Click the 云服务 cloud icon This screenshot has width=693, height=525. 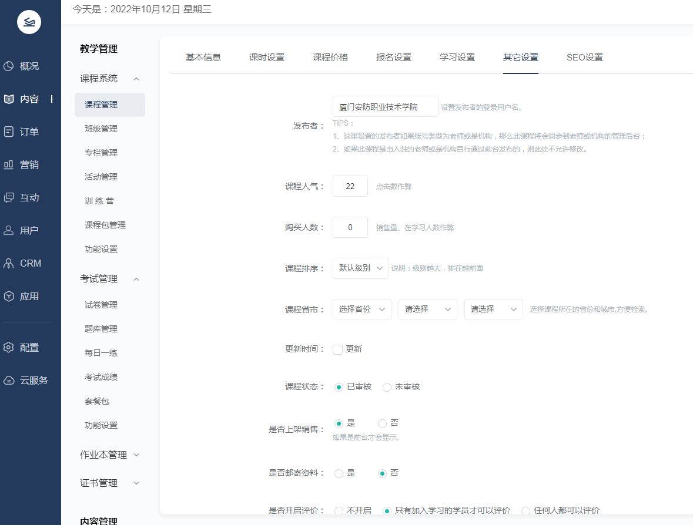coord(9,381)
